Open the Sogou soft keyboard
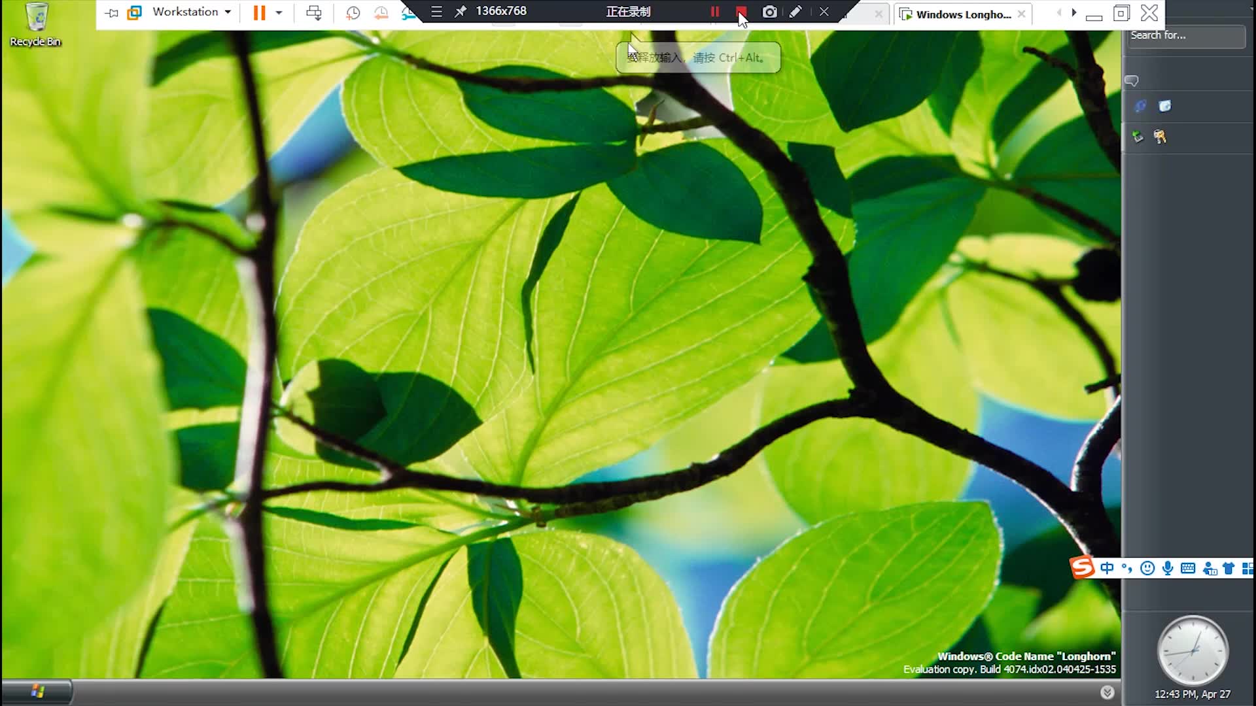 point(1187,568)
